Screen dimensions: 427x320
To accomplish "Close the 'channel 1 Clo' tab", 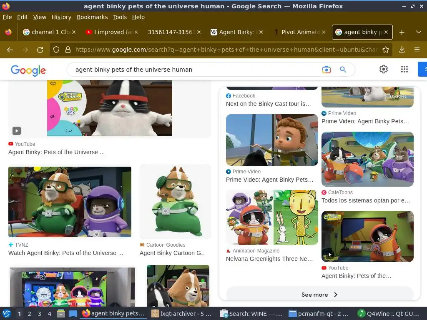I will point(74,32).
